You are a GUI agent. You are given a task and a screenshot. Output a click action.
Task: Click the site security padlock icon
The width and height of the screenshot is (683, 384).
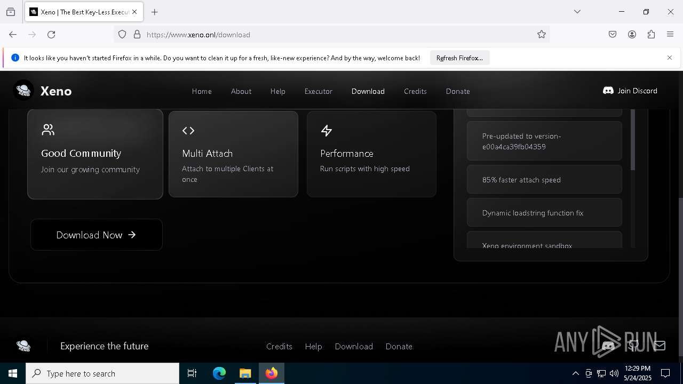tap(137, 35)
